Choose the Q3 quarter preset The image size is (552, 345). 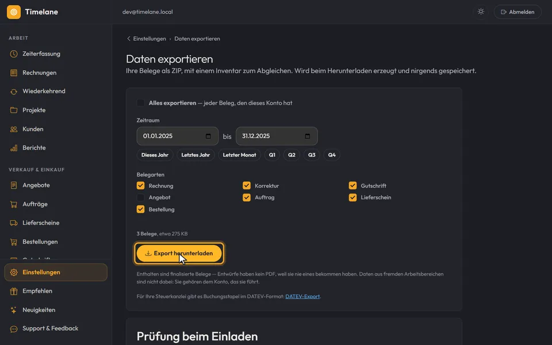pos(312,155)
